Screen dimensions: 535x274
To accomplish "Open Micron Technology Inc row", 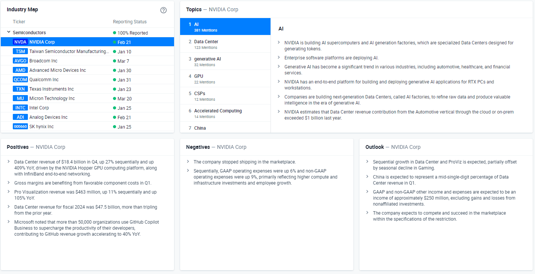I will click(x=87, y=98).
